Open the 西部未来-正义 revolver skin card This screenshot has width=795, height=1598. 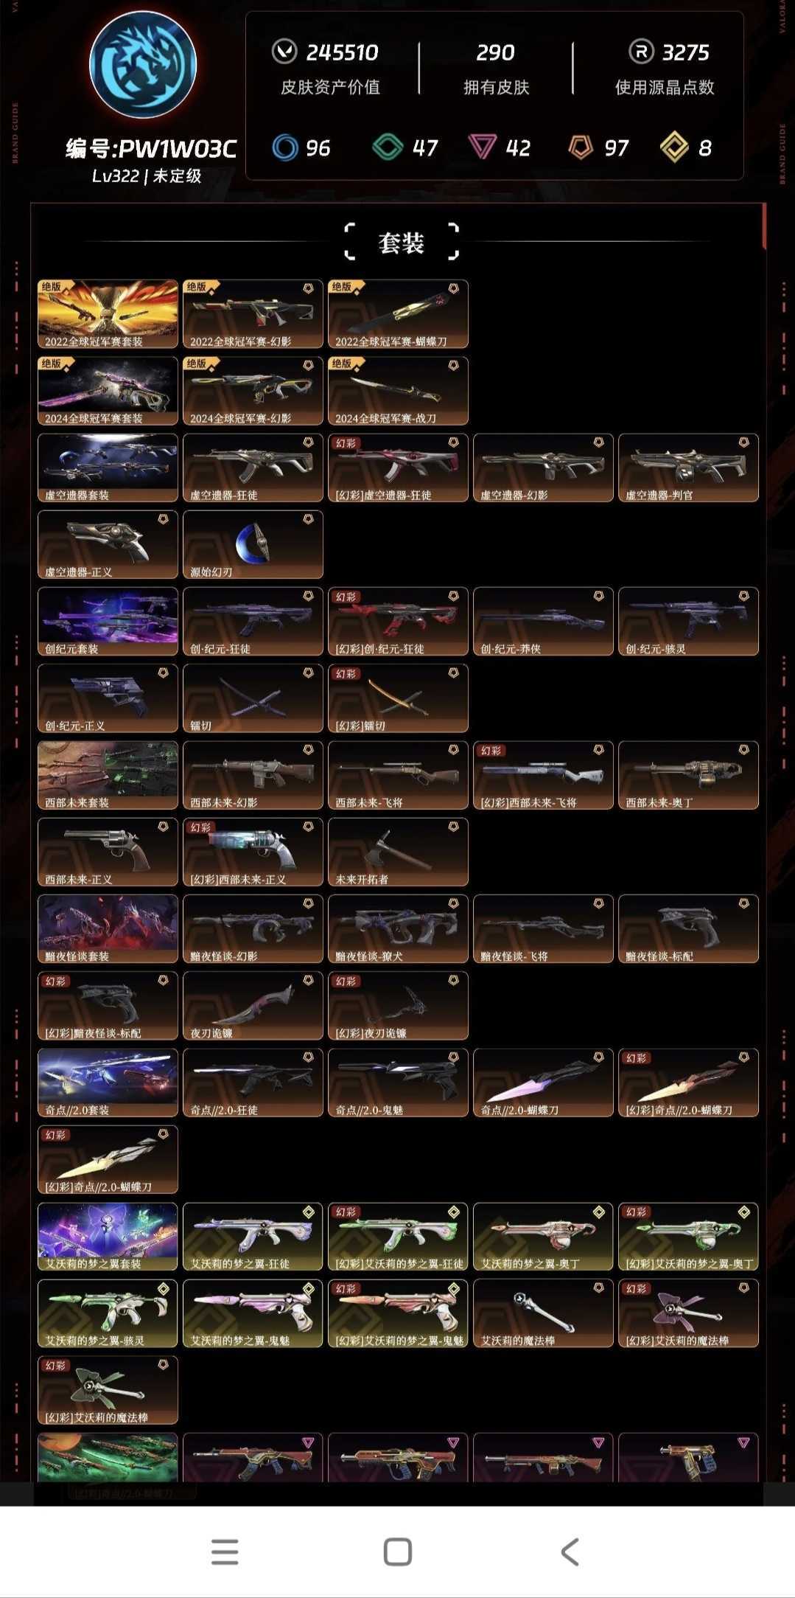108,852
